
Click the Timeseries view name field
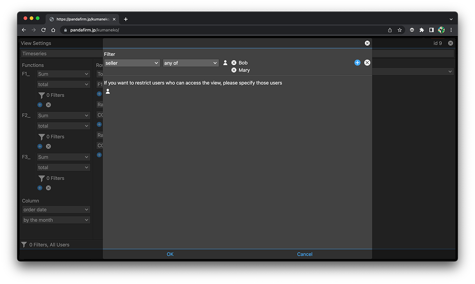tap(62, 54)
